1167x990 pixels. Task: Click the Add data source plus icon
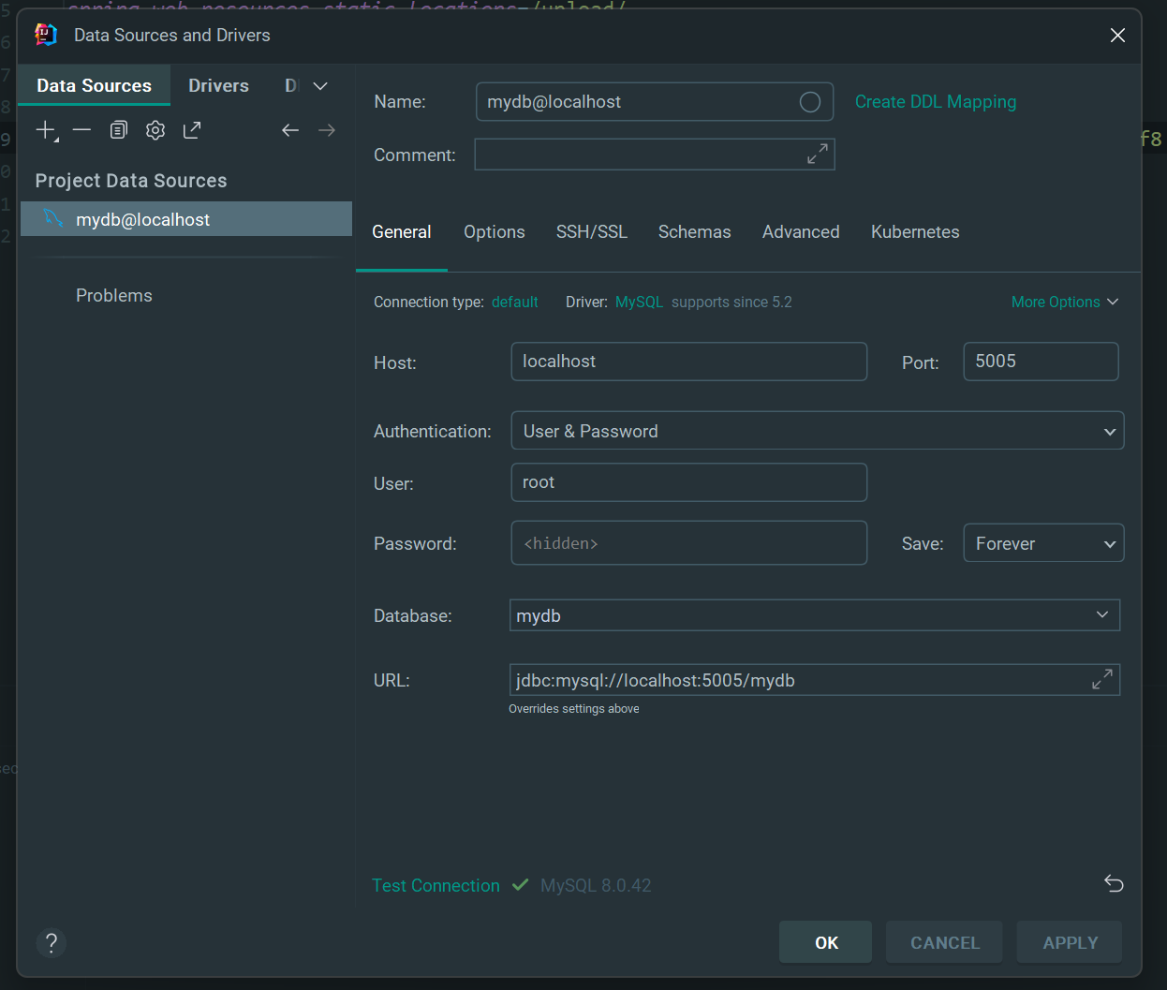pos(45,130)
